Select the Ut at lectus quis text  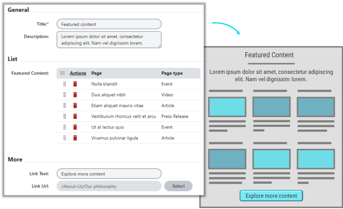pyautogui.click(x=108, y=127)
